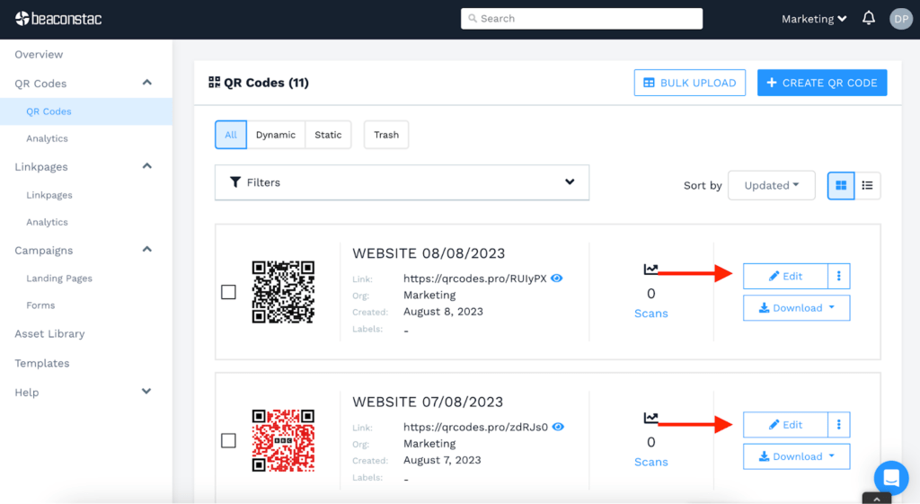Open Forms in sidebar
The width and height of the screenshot is (920, 504).
point(40,305)
